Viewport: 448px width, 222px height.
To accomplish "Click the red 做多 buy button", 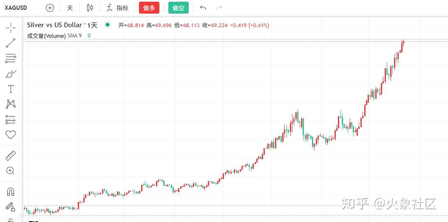I will [149, 8].
